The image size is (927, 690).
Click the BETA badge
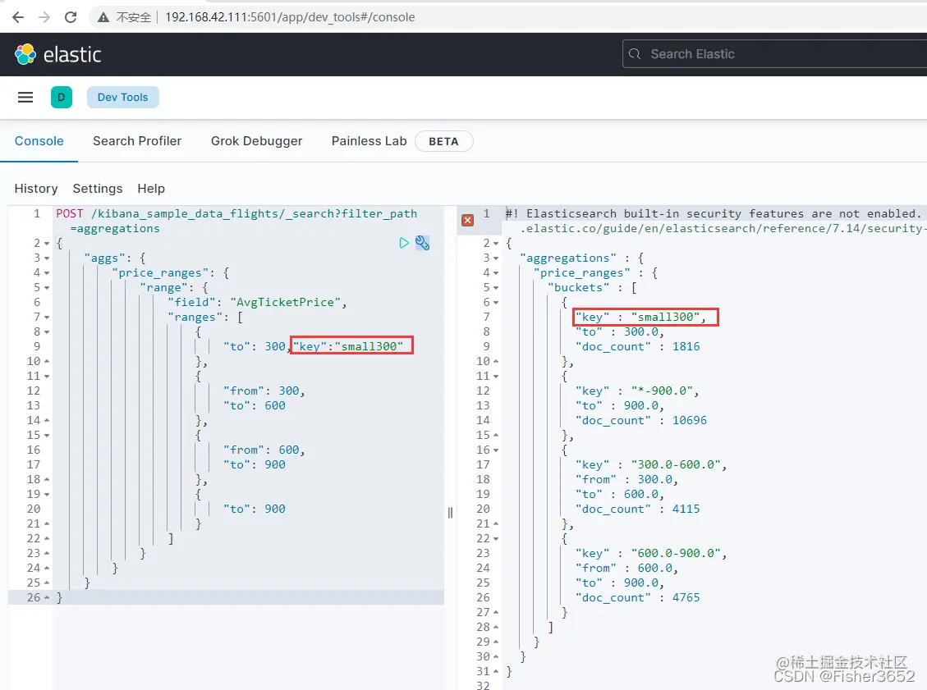pyautogui.click(x=443, y=141)
